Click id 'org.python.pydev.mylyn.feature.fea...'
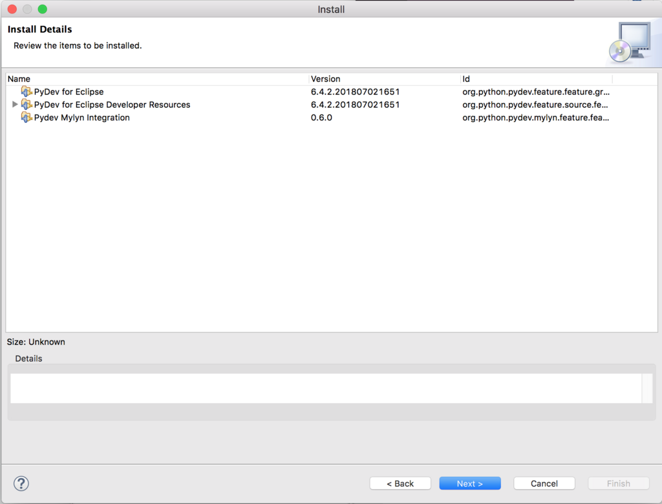This screenshot has width=662, height=504. point(535,118)
